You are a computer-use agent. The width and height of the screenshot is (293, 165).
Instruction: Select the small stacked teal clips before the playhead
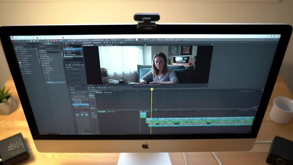pyautogui.click(x=143, y=115)
